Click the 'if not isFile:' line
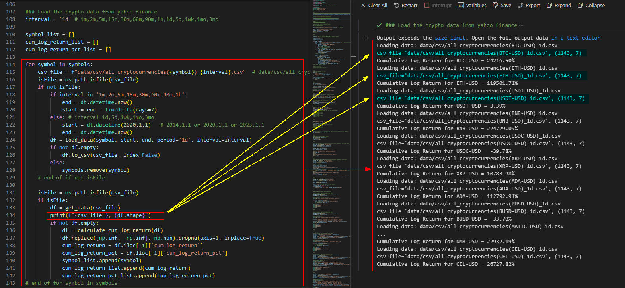625x288 pixels. tap(59, 87)
